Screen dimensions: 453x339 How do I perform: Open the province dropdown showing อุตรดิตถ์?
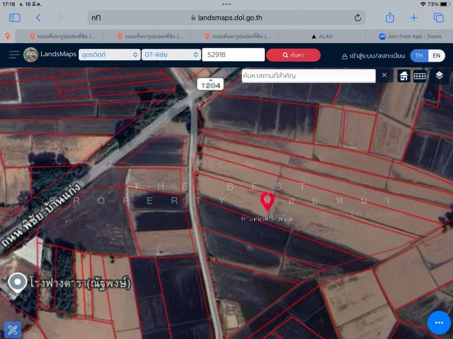coord(109,55)
